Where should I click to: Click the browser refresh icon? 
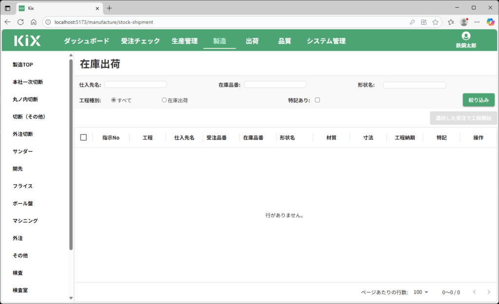(x=20, y=22)
